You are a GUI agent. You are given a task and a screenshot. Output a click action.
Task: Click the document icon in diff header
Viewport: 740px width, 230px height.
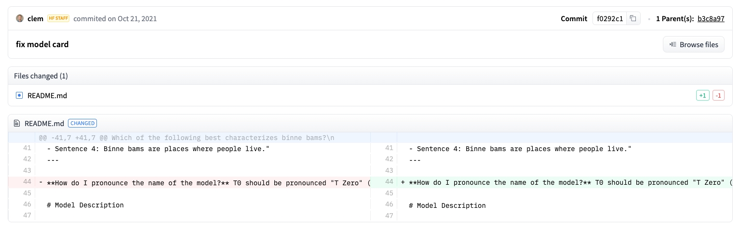pos(18,123)
